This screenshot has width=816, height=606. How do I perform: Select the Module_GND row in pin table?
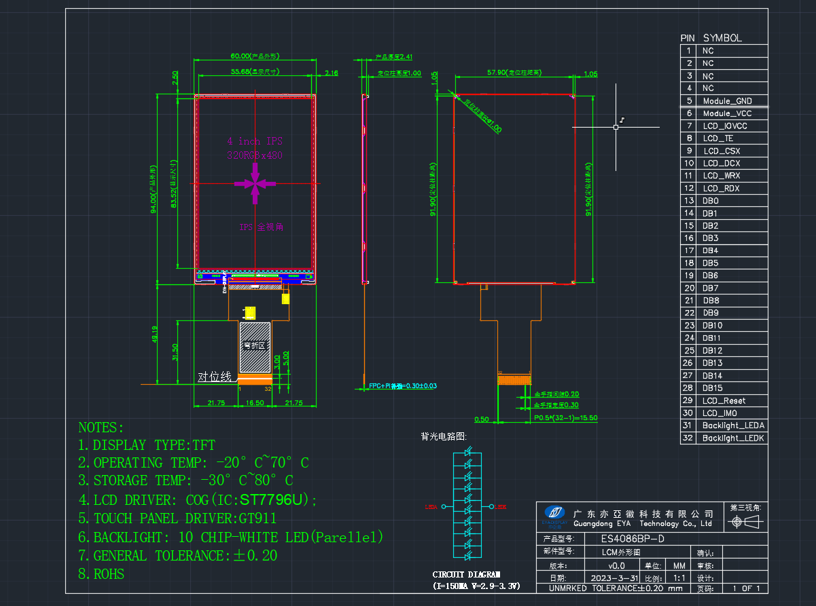point(724,100)
